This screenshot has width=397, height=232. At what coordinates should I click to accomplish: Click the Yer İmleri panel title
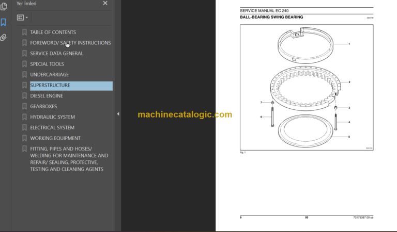coord(26,4)
